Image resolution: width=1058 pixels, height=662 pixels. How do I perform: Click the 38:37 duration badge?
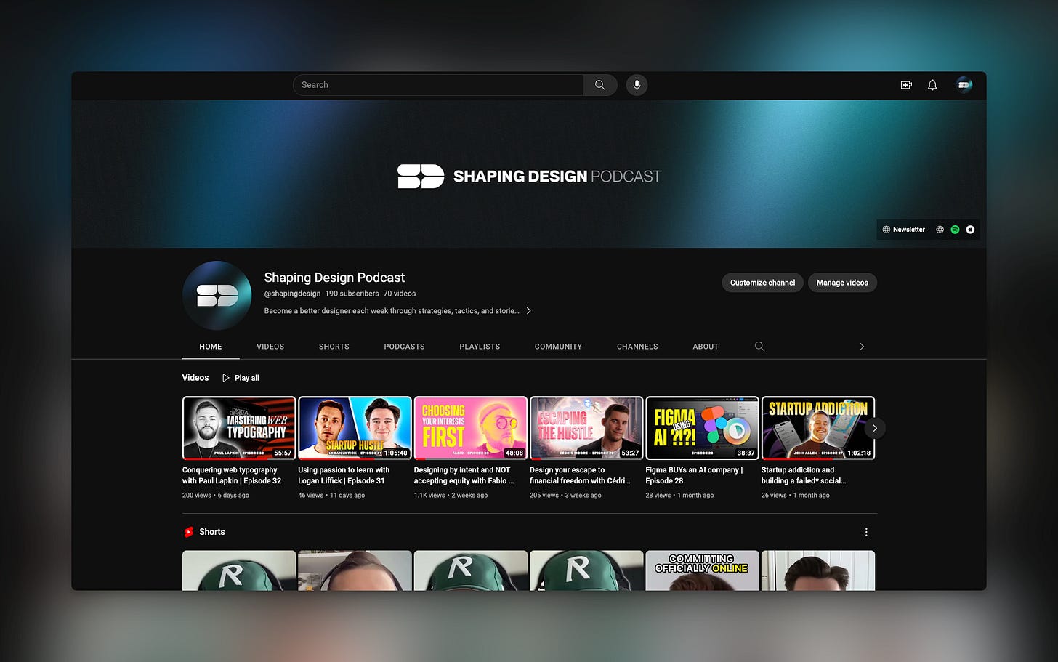(746, 453)
